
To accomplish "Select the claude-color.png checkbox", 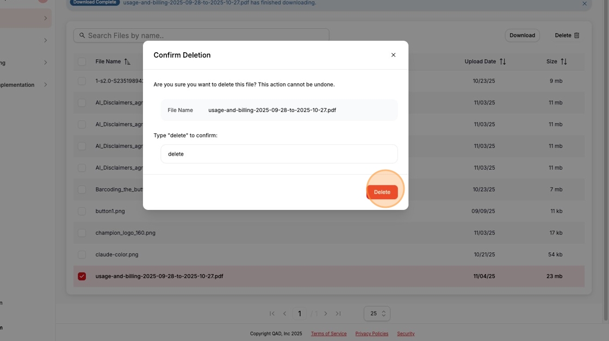I will [82, 254].
